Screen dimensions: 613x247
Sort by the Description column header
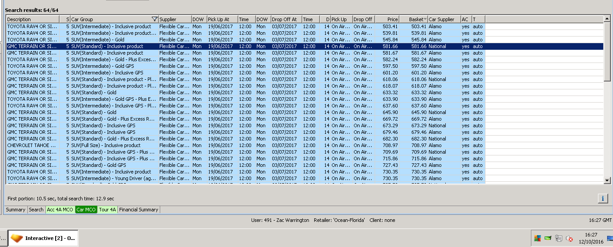click(33, 19)
